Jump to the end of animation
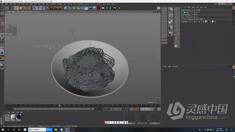This screenshot has width=235, height=132. pos(127,109)
